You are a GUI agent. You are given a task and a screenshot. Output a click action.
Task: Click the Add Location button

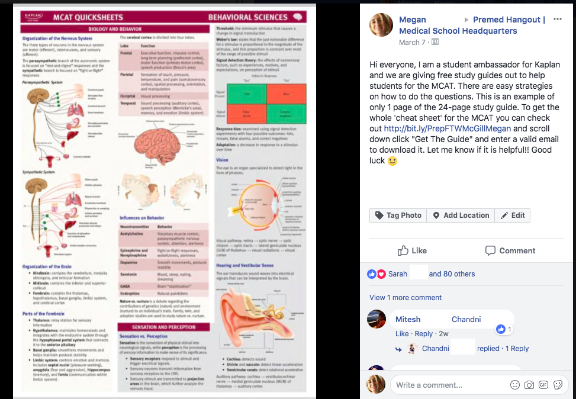461,215
